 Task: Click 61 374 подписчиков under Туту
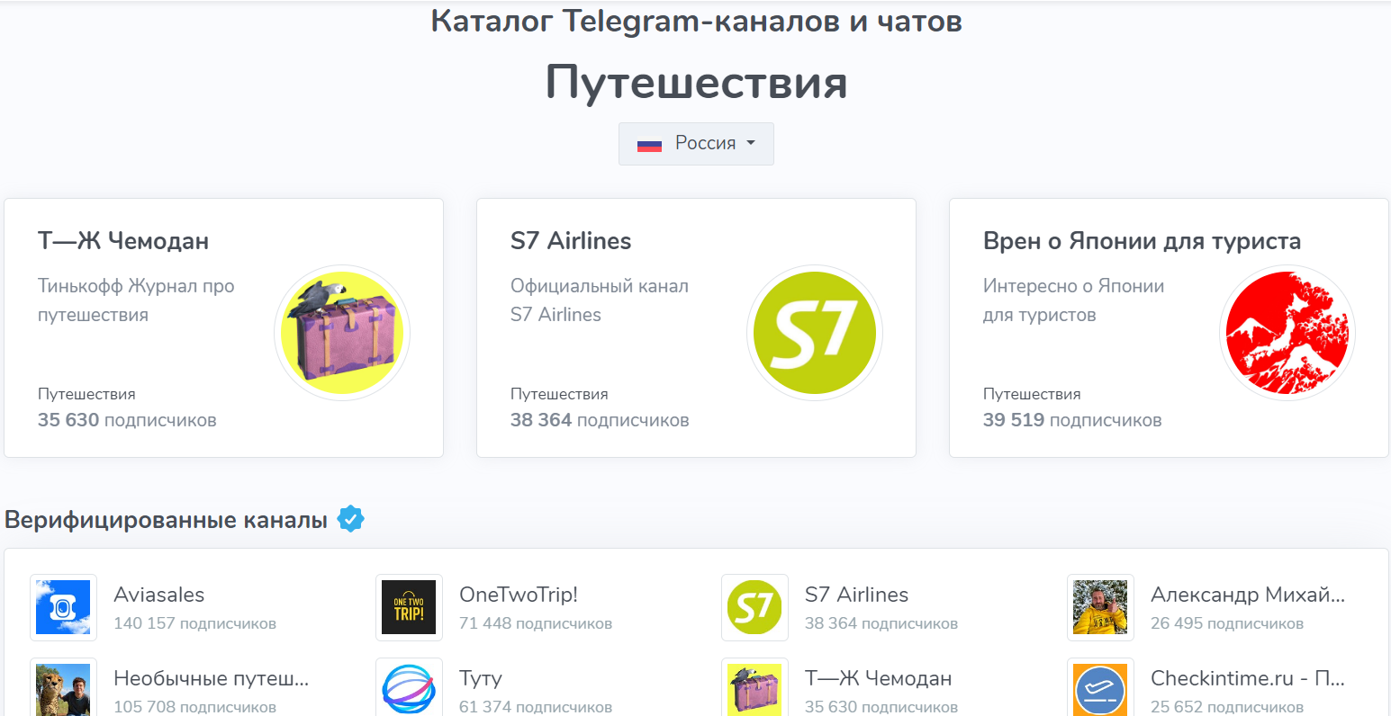coord(536,707)
